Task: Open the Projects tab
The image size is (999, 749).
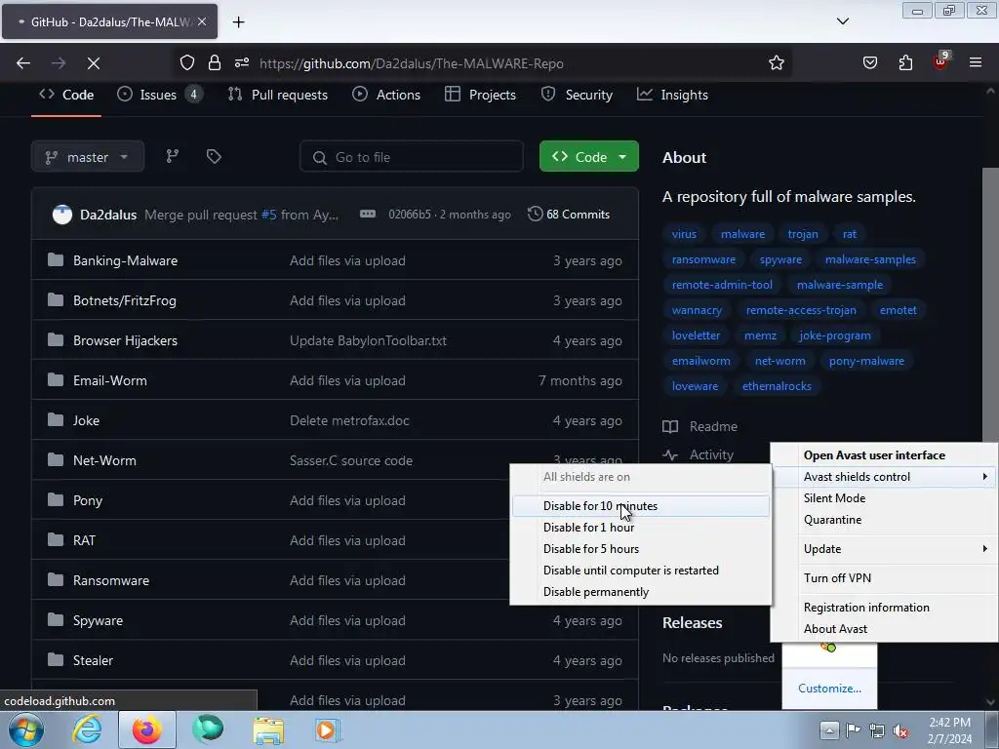Action: 480,95
